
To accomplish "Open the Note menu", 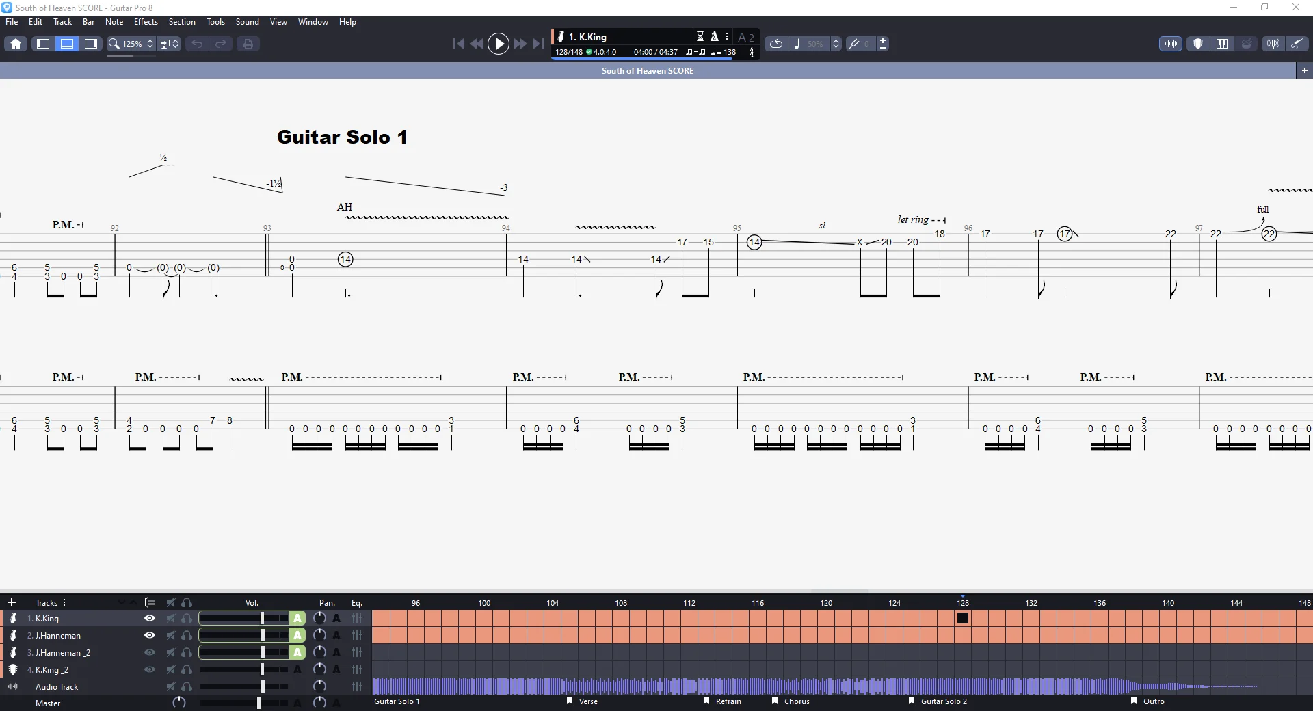I will (114, 22).
